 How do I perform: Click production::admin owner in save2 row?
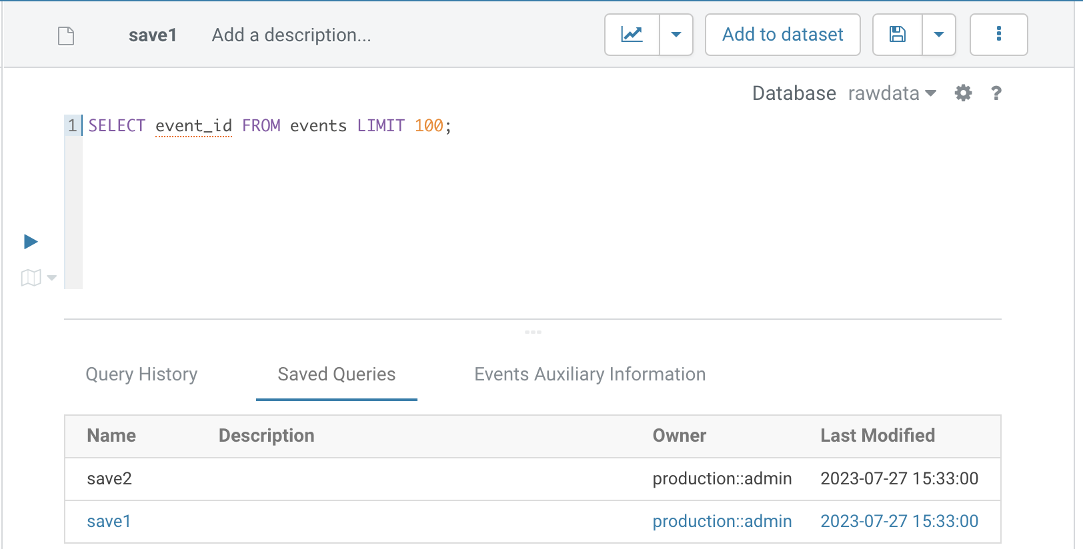point(722,478)
